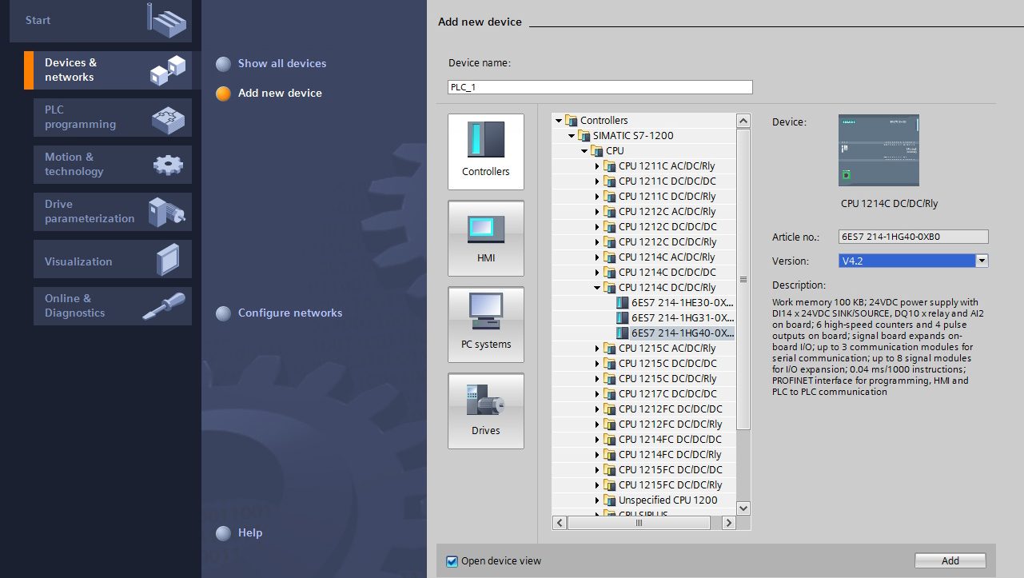Collapse the CPU 1214C DC/DC/Rly folder
Viewport: 1024px width, 578px height.
tap(596, 288)
